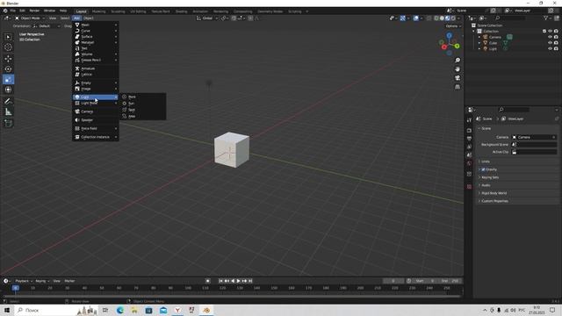Click the Scene Camera field

click(534, 137)
